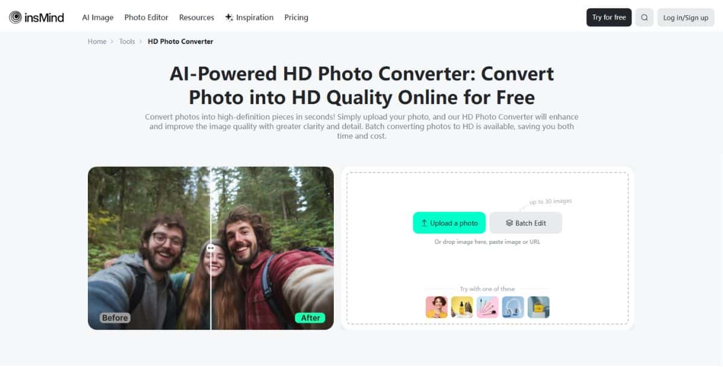Image resolution: width=723 pixels, height=367 pixels.
Task: Go to Tools breadcrumb link
Action: click(x=127, y=42)
